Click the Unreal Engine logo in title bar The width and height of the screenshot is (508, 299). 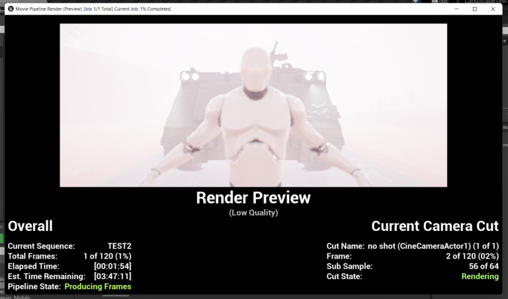pos(11,9)
